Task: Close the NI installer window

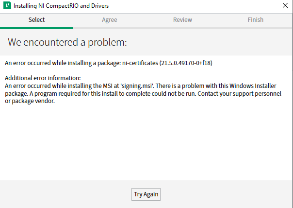Action: point(285,5)
